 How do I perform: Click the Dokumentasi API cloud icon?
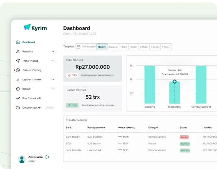tap(18, 107)
